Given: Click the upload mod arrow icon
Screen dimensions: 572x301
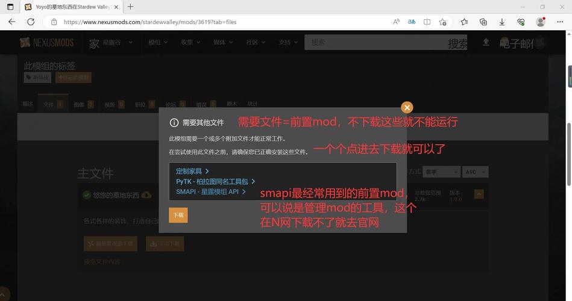Looking at the screenshot, I should click(x=486, y=43).
